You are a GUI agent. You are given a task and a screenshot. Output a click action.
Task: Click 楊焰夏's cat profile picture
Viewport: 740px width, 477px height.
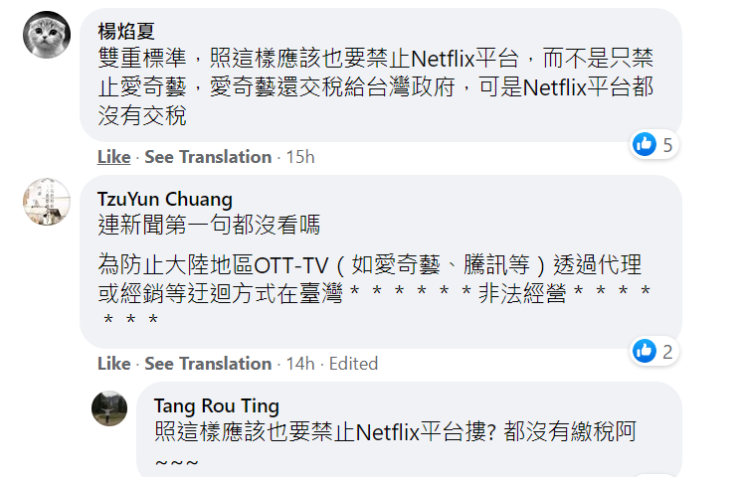click(x=47, y=36)
